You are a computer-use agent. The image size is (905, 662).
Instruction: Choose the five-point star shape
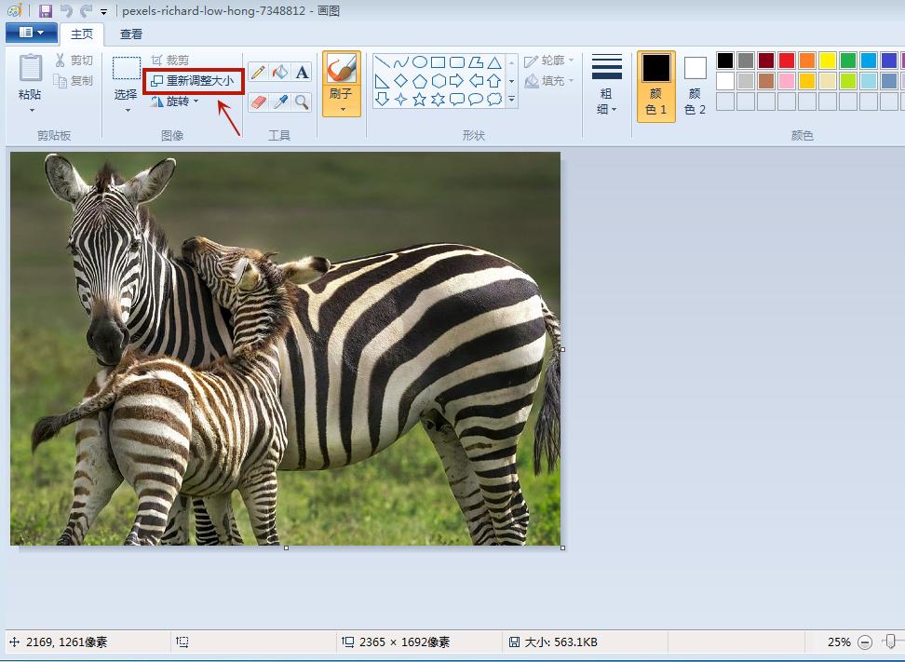point(420,99)
